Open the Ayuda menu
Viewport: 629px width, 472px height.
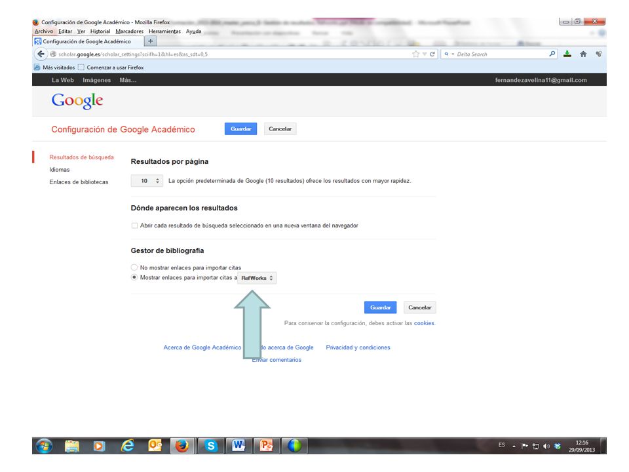coord(193,31)
